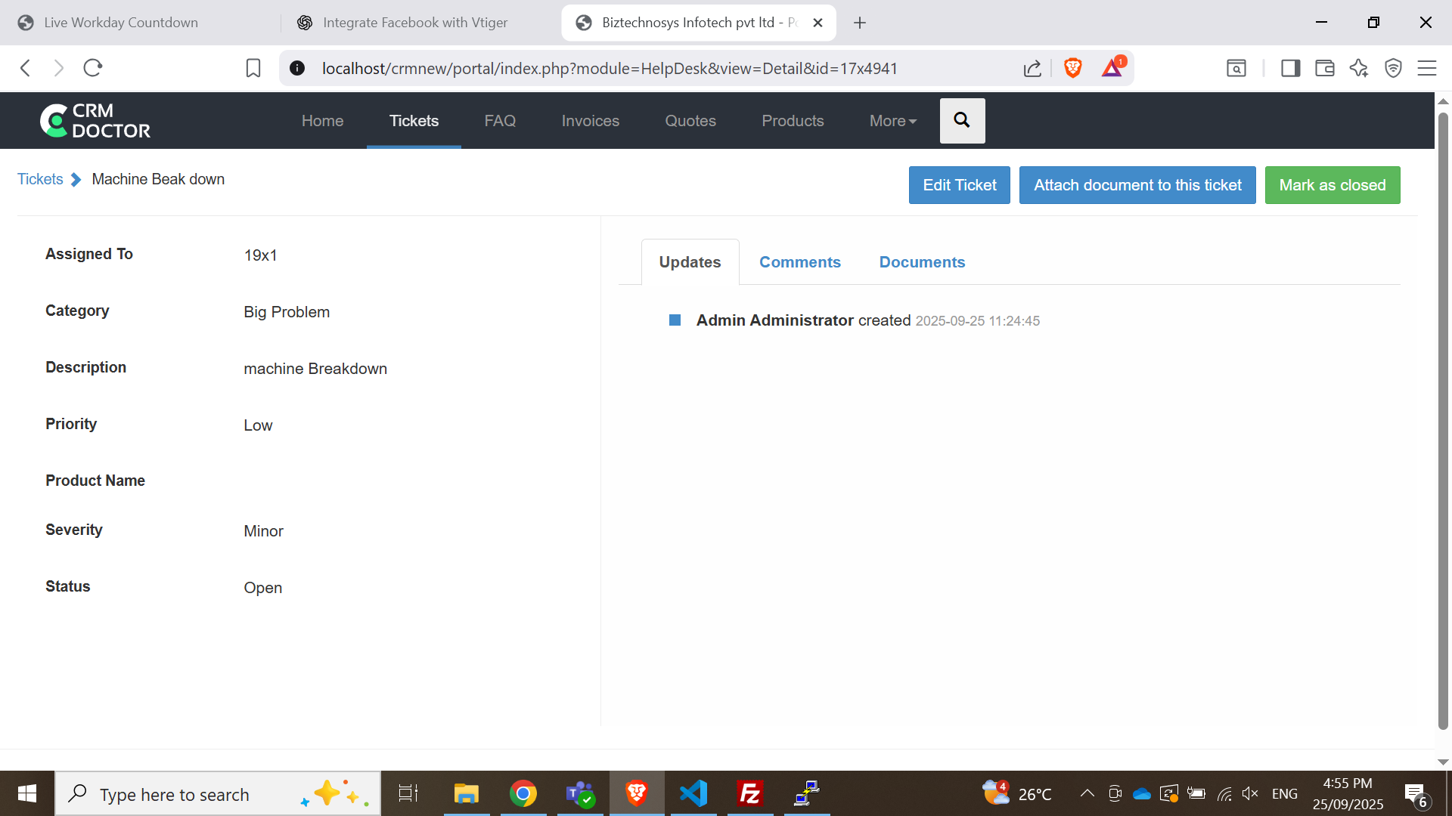Viewport: 1452px width, 816px height.
Task: Go to the Invoices menu item
Action: click(x=590, y=121)
